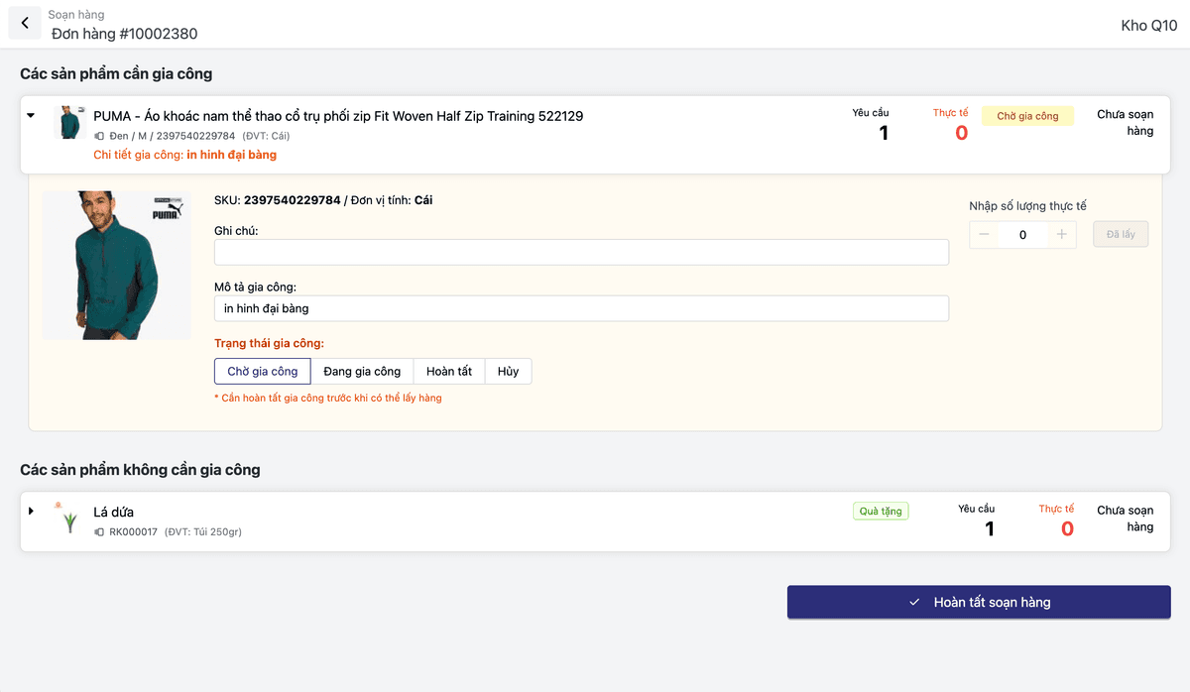
Task: Click barcode icon beside RK000017
Action: pyautogui.click(x=99, y=532)
